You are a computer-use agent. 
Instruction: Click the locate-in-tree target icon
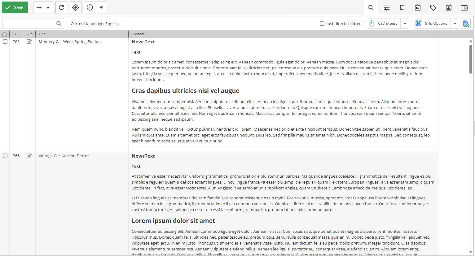(75, 7)
